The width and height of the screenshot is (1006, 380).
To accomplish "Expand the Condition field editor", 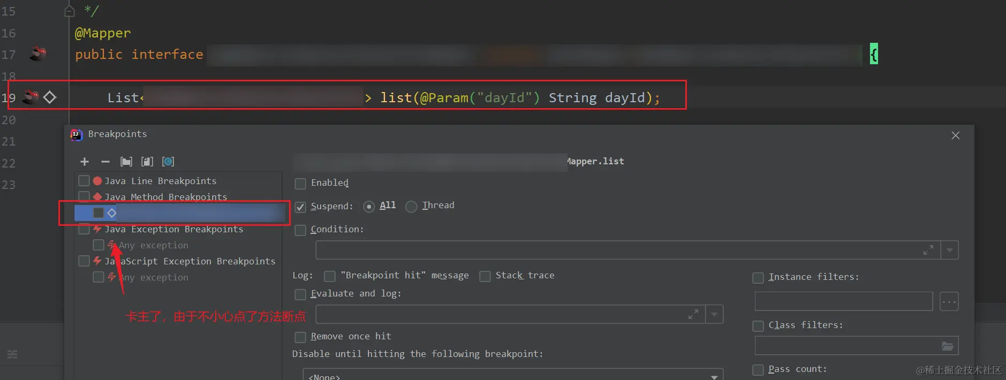I will tap(928, 250).
